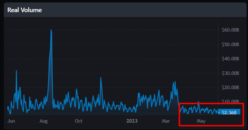Click the May date label
Viewport: 248px width, 130px height.
point(201,121)
